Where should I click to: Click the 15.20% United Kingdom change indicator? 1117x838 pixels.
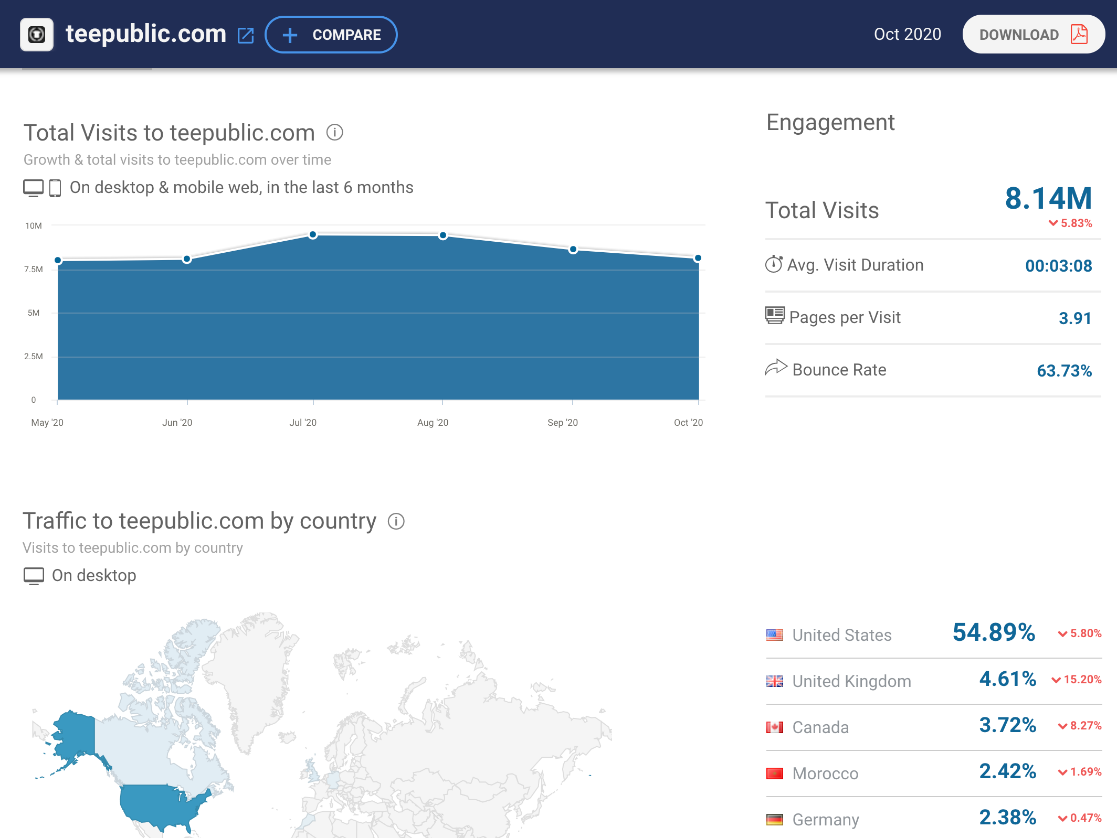1077,680
